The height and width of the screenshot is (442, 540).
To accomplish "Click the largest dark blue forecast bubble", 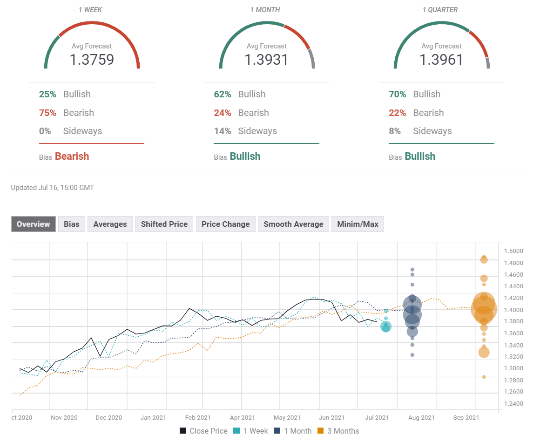I will [x=412, y=314].
